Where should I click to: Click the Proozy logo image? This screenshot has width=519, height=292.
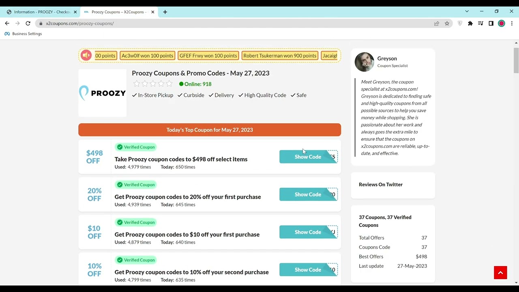(x=102, y=93)
